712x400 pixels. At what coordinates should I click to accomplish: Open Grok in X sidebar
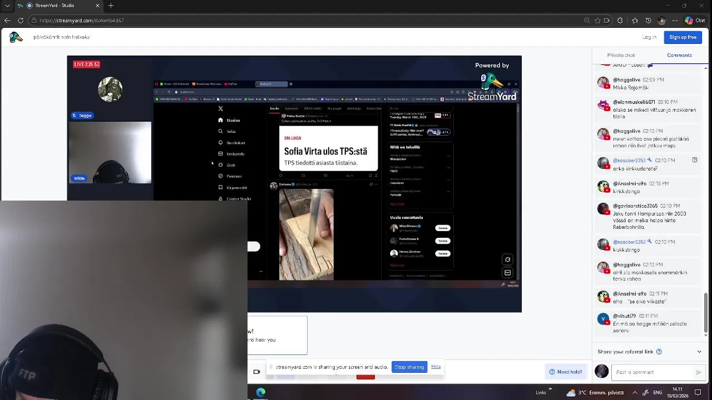(227, 165)
